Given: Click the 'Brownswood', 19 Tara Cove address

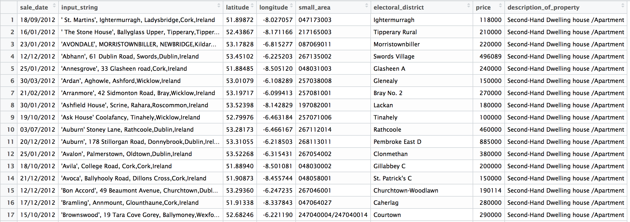Looking at the screenshot, I should (140, 215).
